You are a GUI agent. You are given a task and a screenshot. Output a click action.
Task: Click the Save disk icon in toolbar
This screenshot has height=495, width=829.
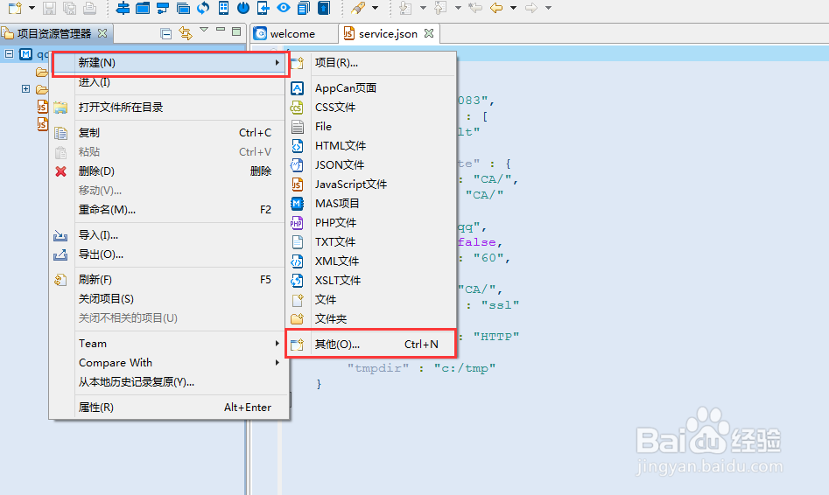tap(49, 8)
